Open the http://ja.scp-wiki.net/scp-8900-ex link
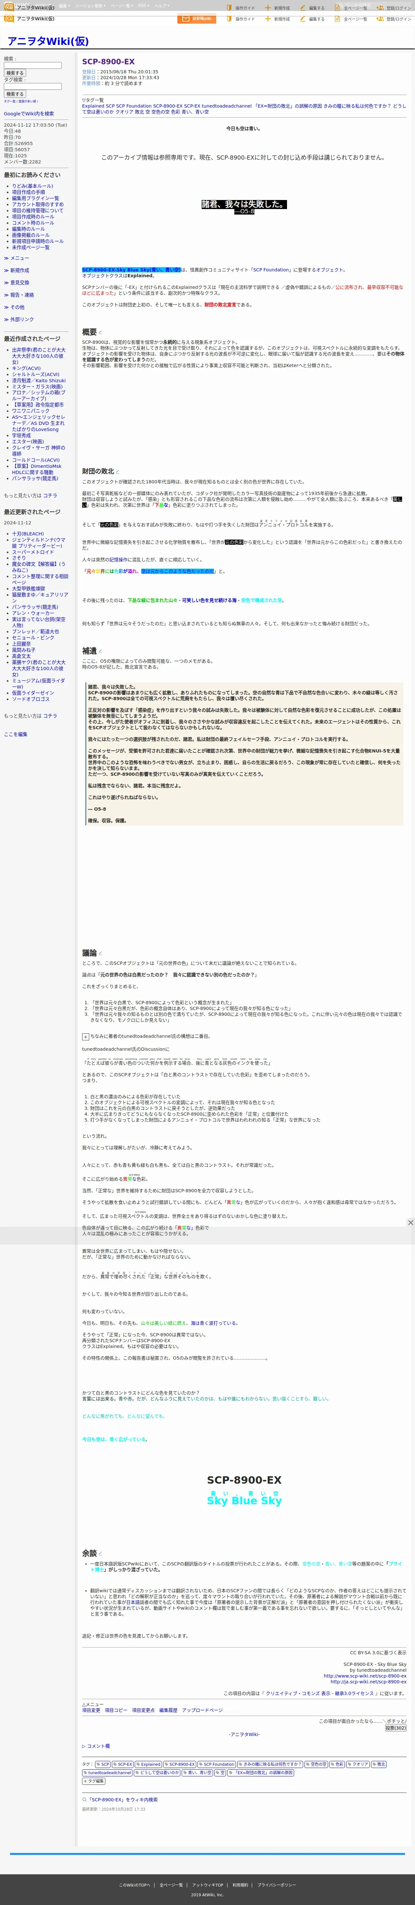Viewport: 415px width, 1905px height. (x=368, y=1682)
